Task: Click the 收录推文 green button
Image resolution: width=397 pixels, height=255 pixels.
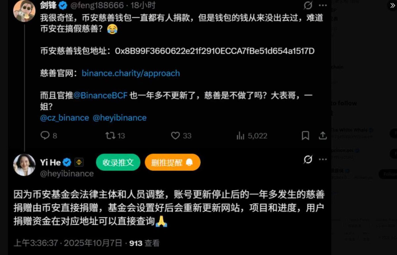Action: (x=118, y=162)
